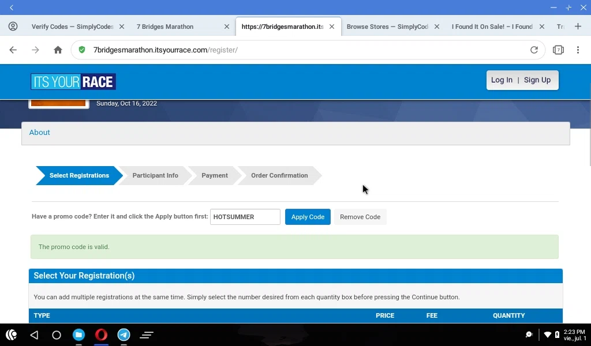Click the ITS YOUR RACE logo
This screenshot has width=591, height=346.
73,81
